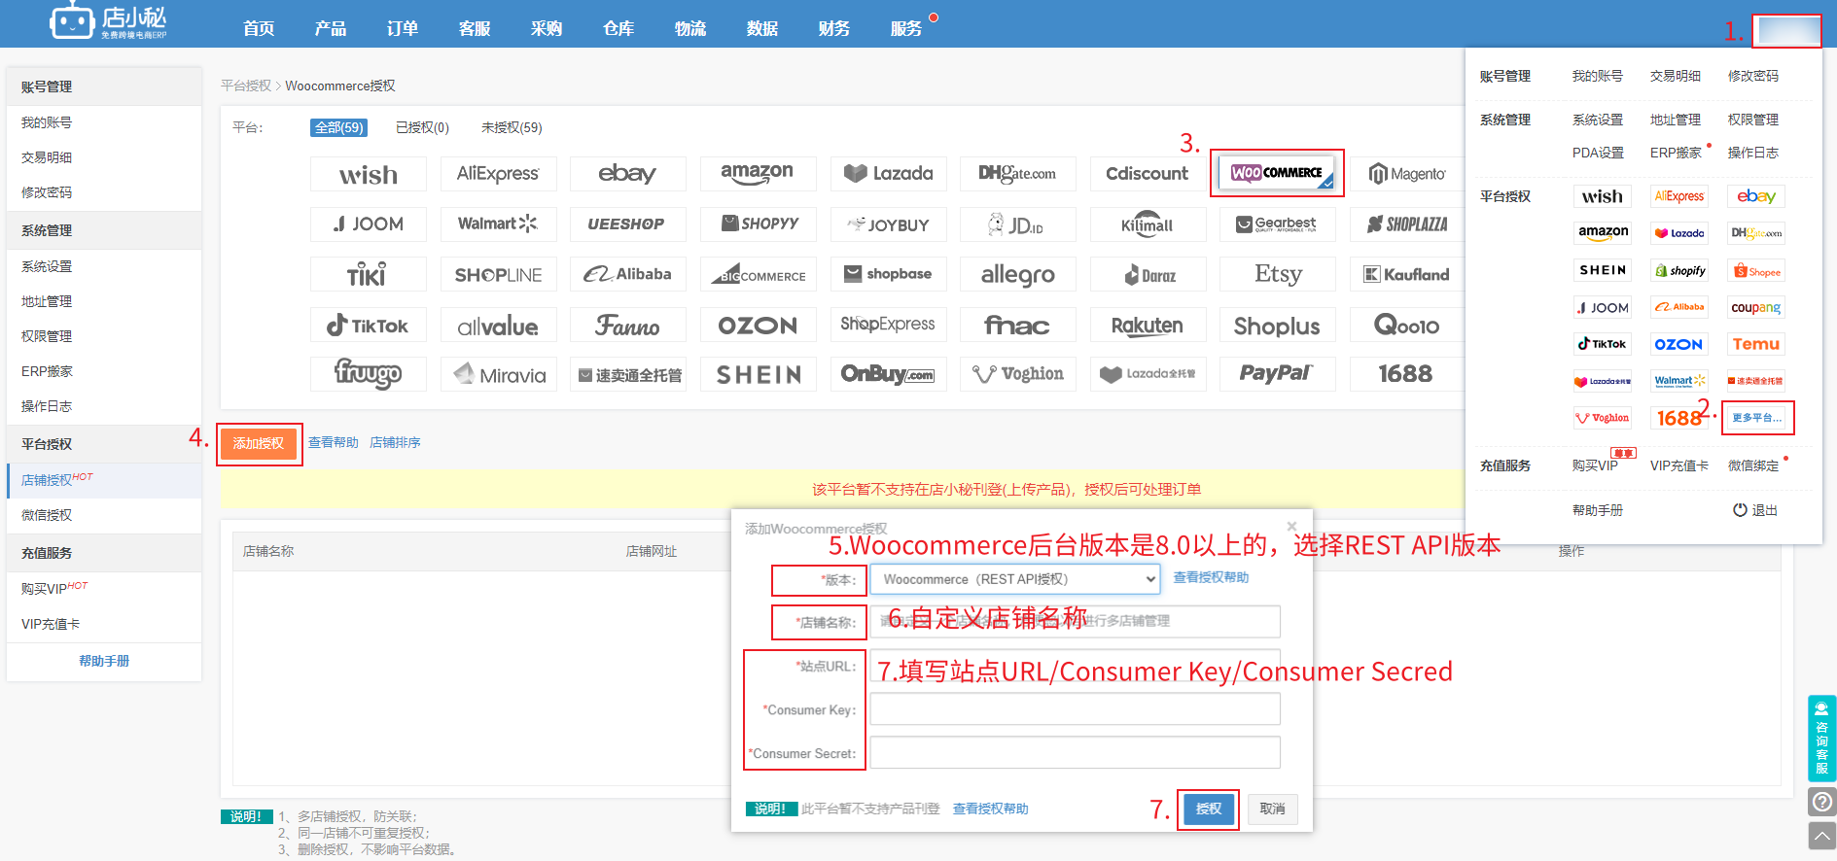This screenshot has width=1837, height=861.
Task: Open 查看授权帮助 link next to version dropdown
Action: pos(1211,577)
